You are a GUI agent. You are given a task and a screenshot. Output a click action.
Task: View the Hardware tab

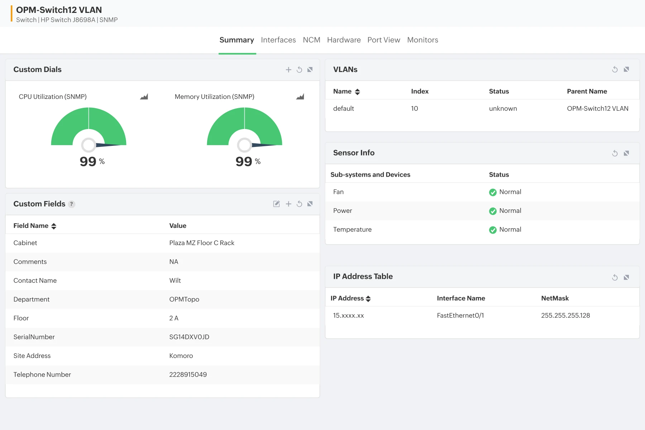[344, 40]
